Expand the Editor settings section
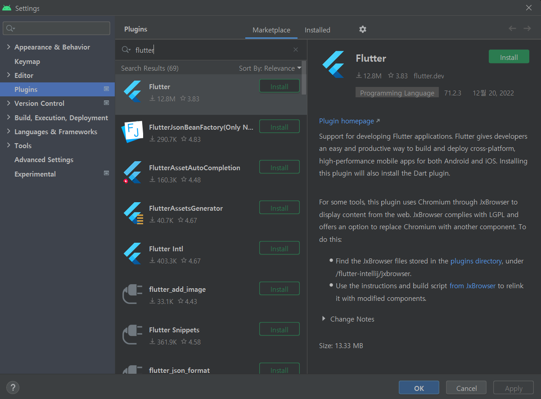Image resolution: width=541 pixels, height=399 pixels. point(9,75)
